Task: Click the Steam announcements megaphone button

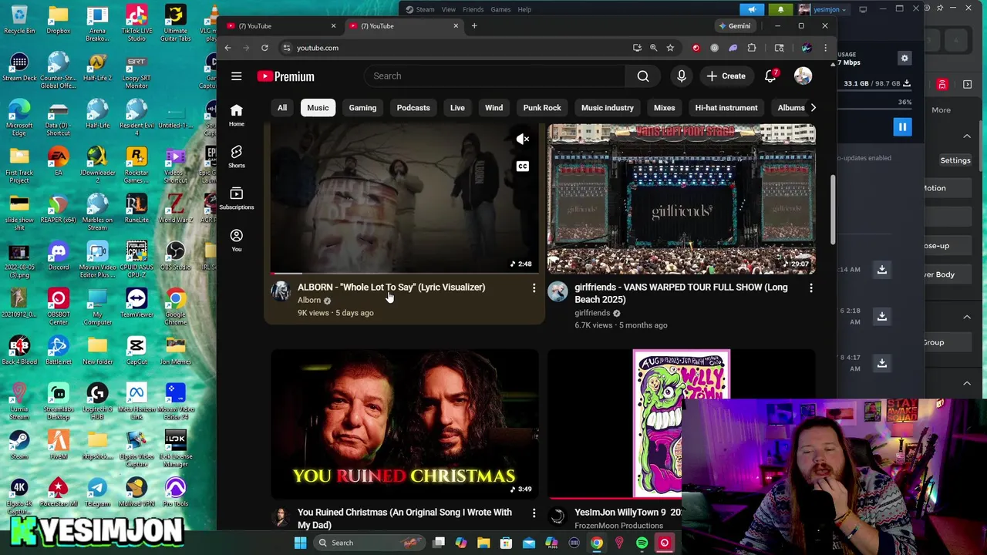Action: click(752, 9)
